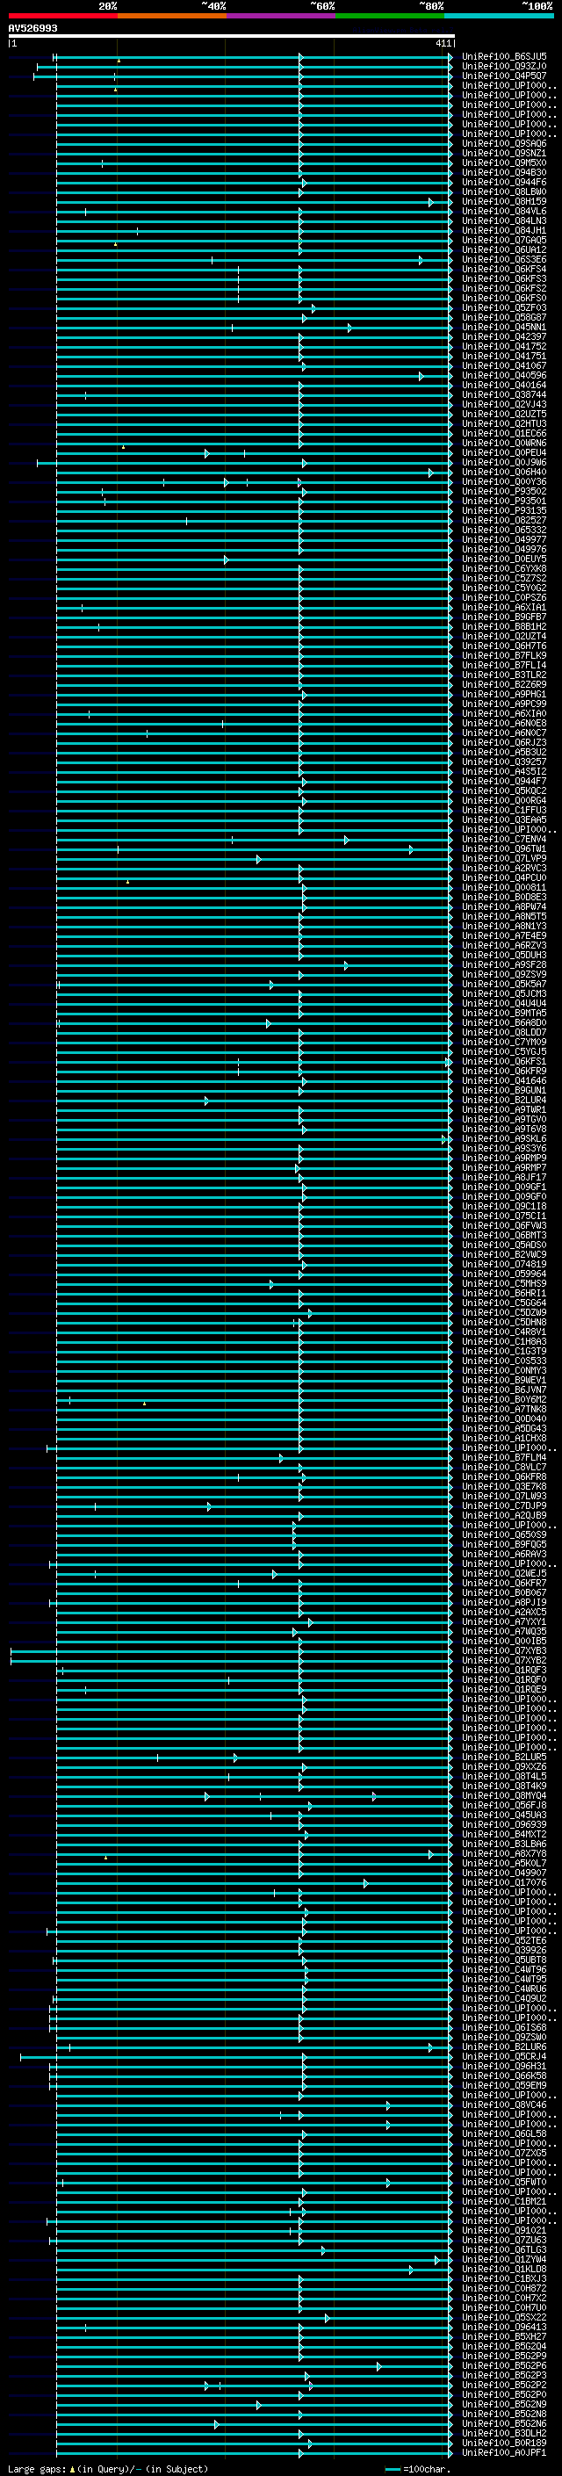
Task: Open hit UniRef100_C5MHS9
Action: tap(504, 1284)
